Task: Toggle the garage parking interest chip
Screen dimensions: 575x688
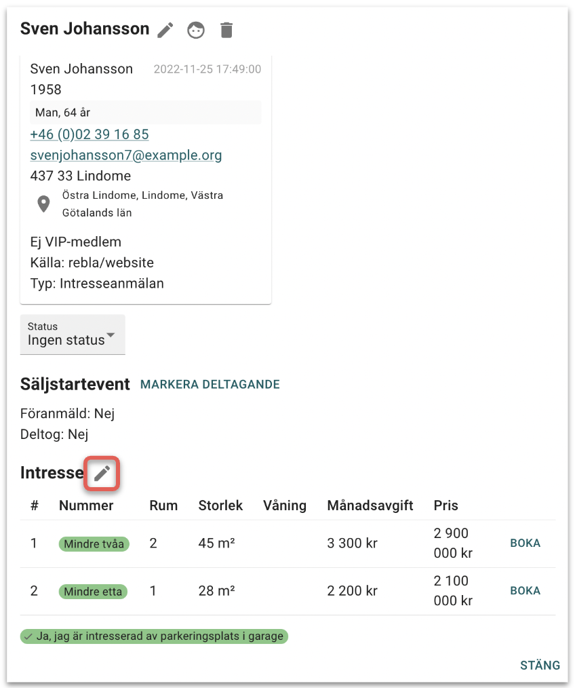Action: tap(154, 636)
